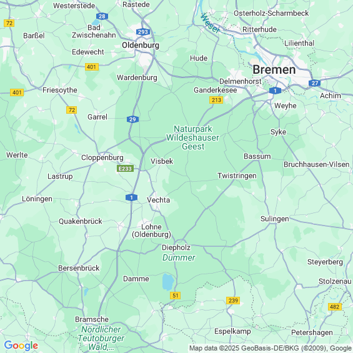Screen dimensions: 353x353
Task: Select the Bremen city label
Action: (274, 69)
